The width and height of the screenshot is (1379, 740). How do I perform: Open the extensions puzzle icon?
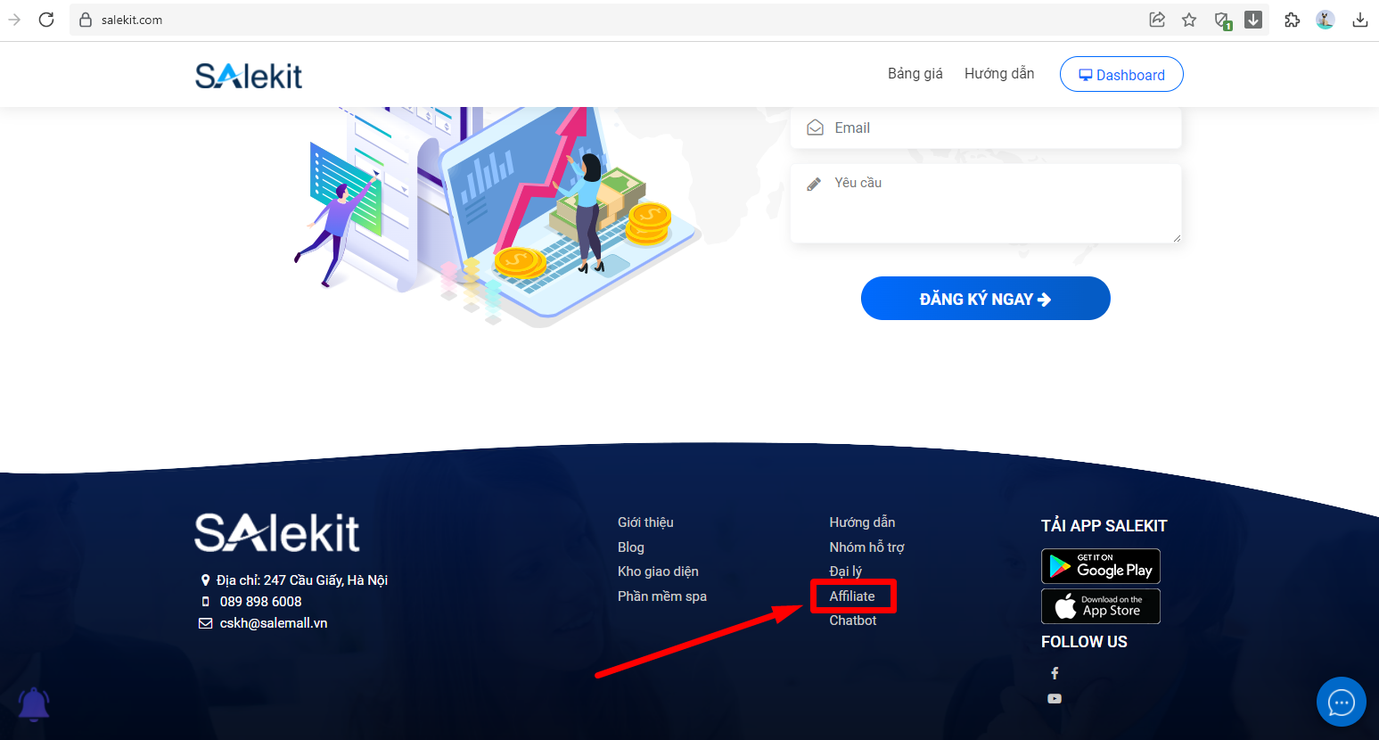1292,20
